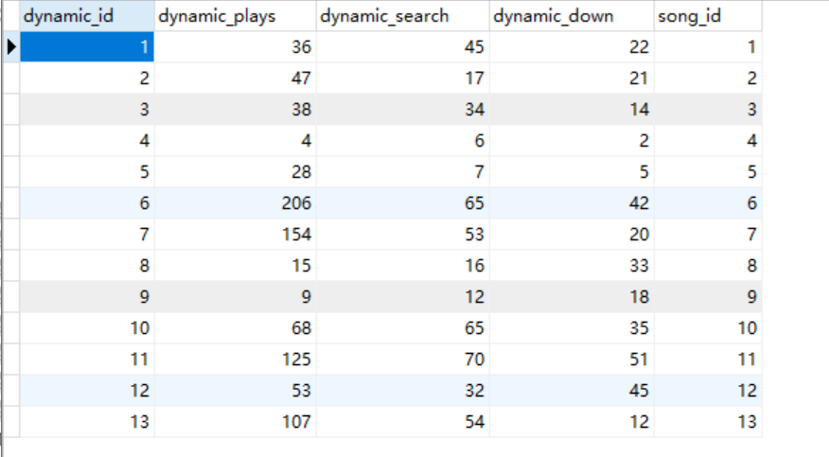Click the current row indicator arrow
829x457 pixels.
click(x=11, y=47)
